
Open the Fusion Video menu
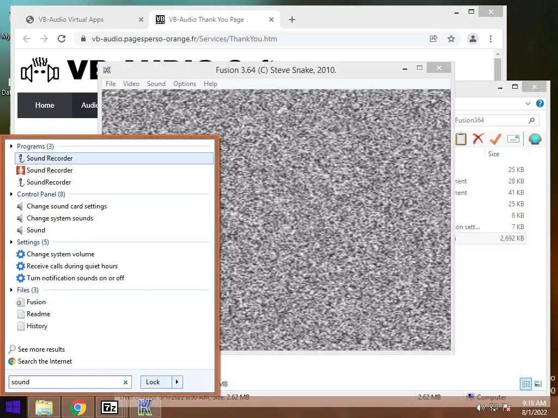[x=131, y=84]
